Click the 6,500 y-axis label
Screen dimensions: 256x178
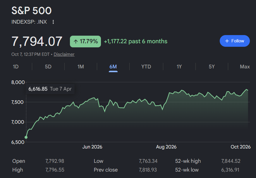tap(18, 142)
